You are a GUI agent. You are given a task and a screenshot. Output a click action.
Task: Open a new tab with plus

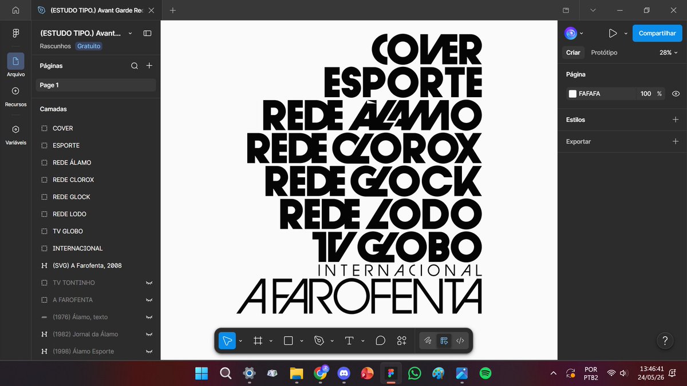(x=173, y=10)
